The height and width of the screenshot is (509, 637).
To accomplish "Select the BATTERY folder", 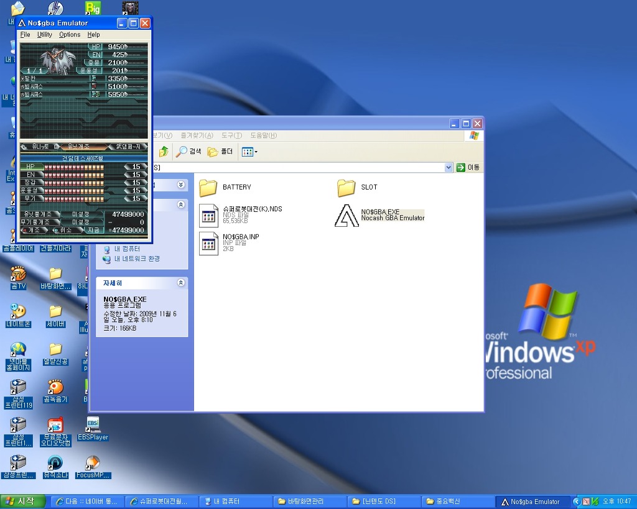I will coord(225,188).
